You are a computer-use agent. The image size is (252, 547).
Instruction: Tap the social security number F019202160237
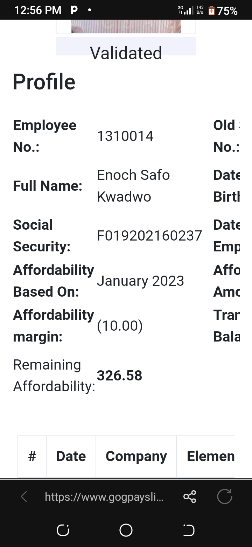click(x=149, y=236)
